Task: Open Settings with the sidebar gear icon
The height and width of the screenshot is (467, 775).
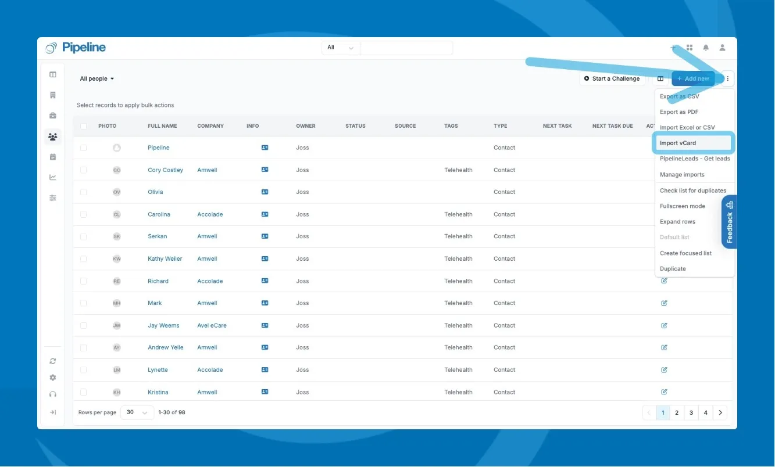Action: point(53,378)
